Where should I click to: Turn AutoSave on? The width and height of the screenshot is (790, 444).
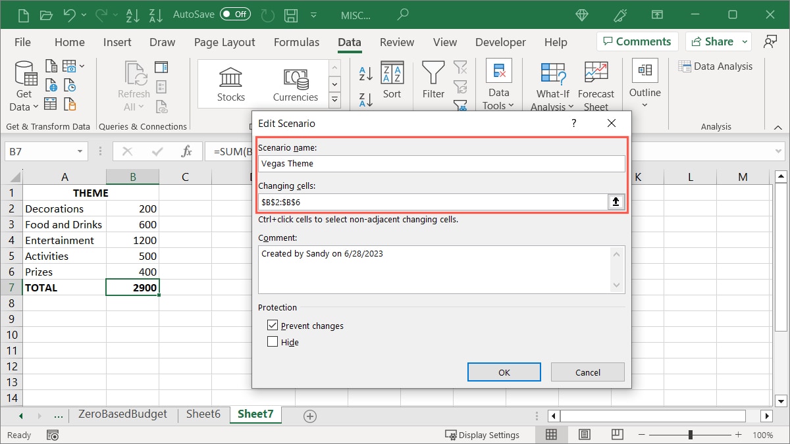tap(235, 14)
